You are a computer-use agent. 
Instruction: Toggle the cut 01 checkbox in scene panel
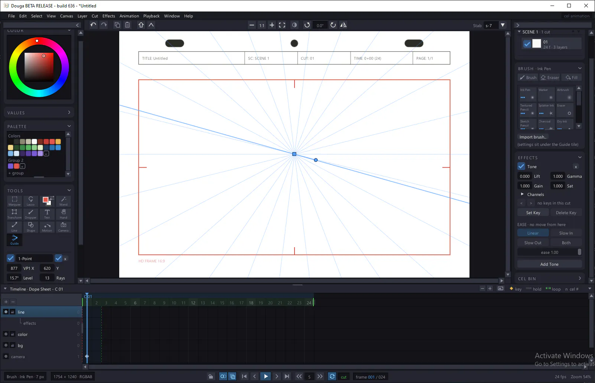[x=527, y=43]
